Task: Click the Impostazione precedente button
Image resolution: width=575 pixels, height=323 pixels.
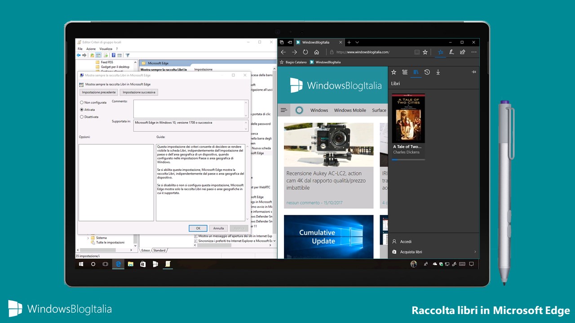Action: click(x=99, y=92)
